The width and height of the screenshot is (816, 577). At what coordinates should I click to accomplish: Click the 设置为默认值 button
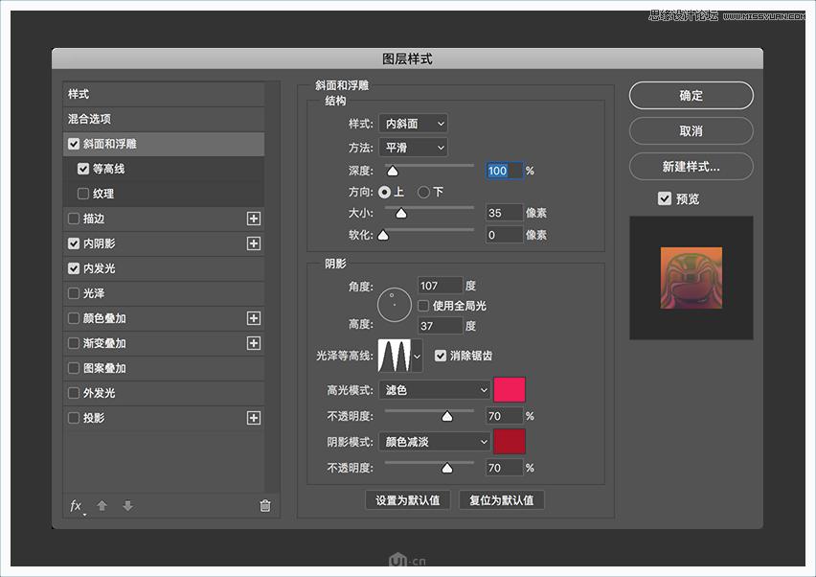[408, 499]
